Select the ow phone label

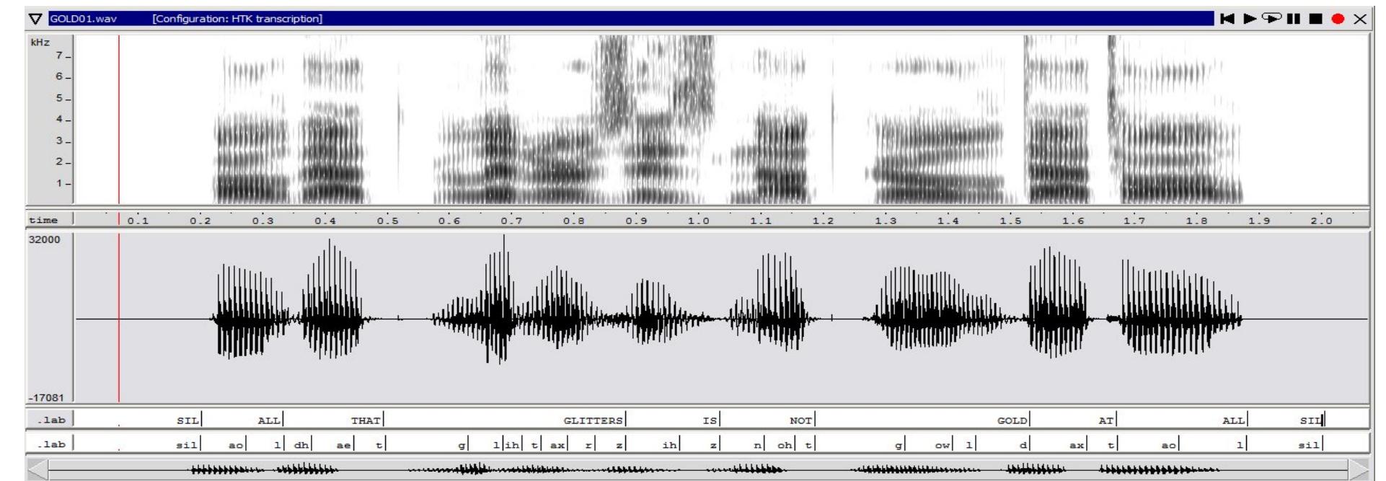click(x=942, y=445)
